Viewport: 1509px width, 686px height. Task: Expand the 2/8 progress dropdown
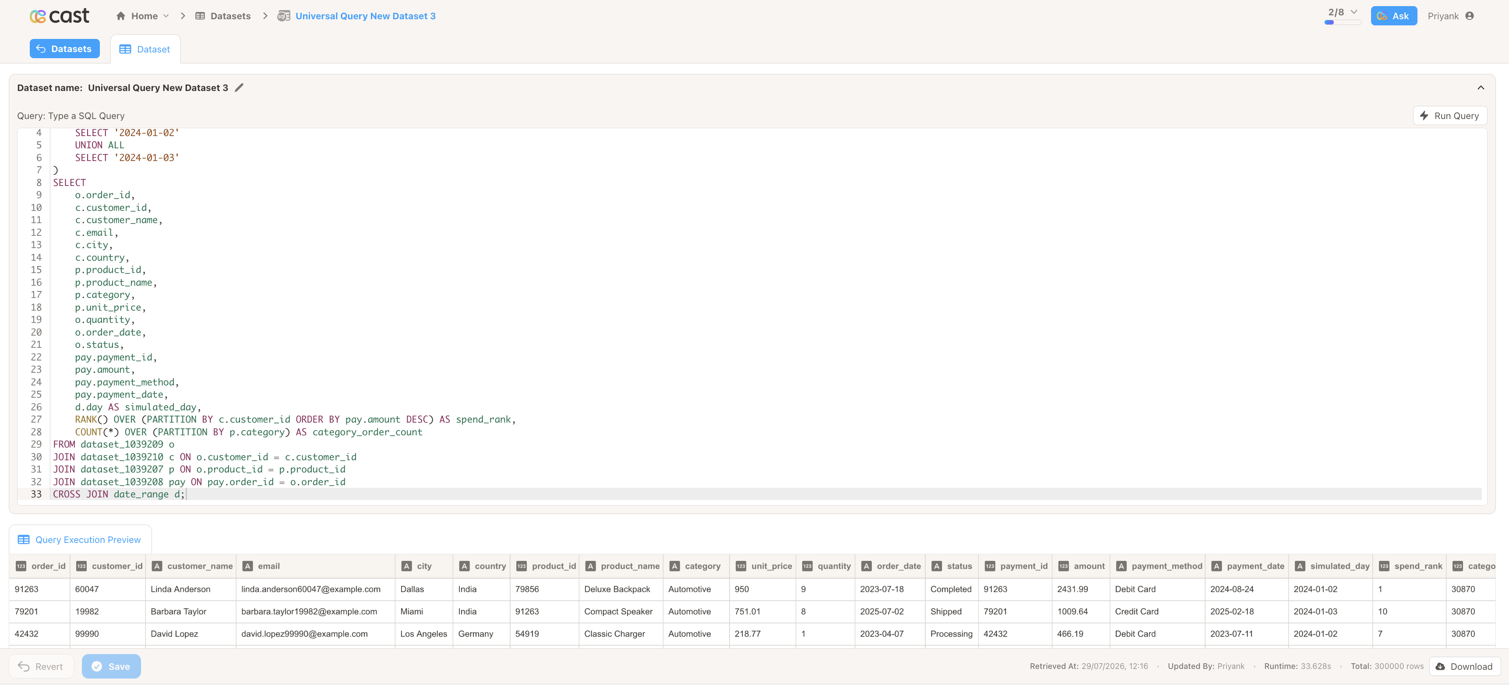[x=1354, y=12]
